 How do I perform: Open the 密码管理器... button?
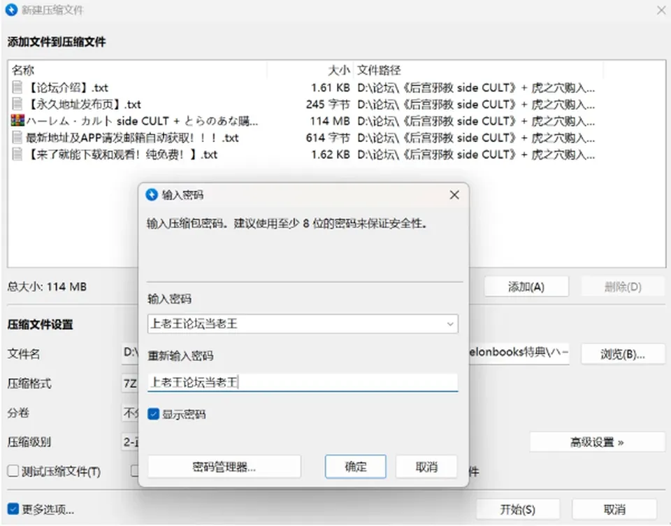pyautogui.click(x=224, y=467)
